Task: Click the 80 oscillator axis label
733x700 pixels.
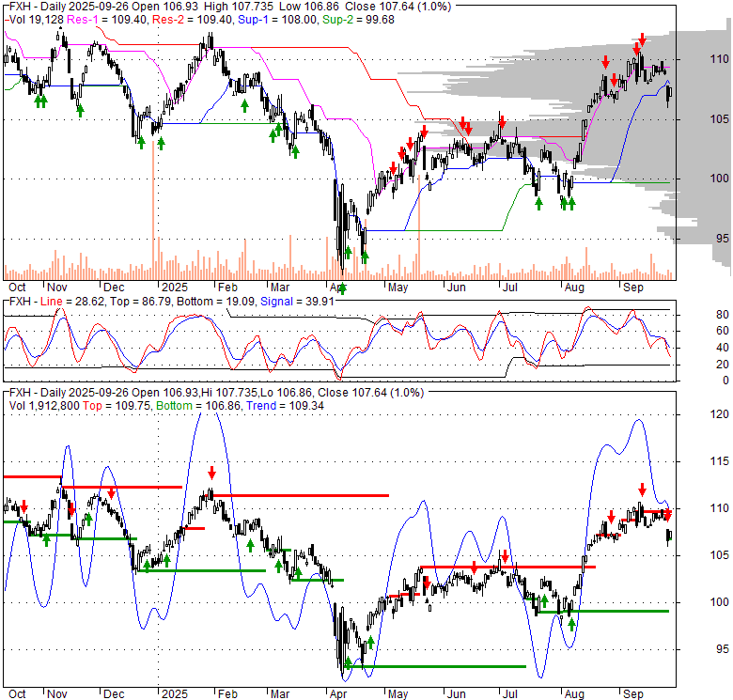Action: 723,315
